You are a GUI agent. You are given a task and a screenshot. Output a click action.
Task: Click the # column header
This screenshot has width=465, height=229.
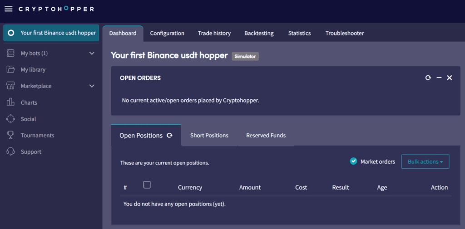pyautogui.click(x=125, y=188)
